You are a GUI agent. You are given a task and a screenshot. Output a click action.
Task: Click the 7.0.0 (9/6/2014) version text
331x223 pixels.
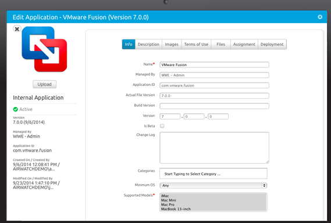click(29, 123)
